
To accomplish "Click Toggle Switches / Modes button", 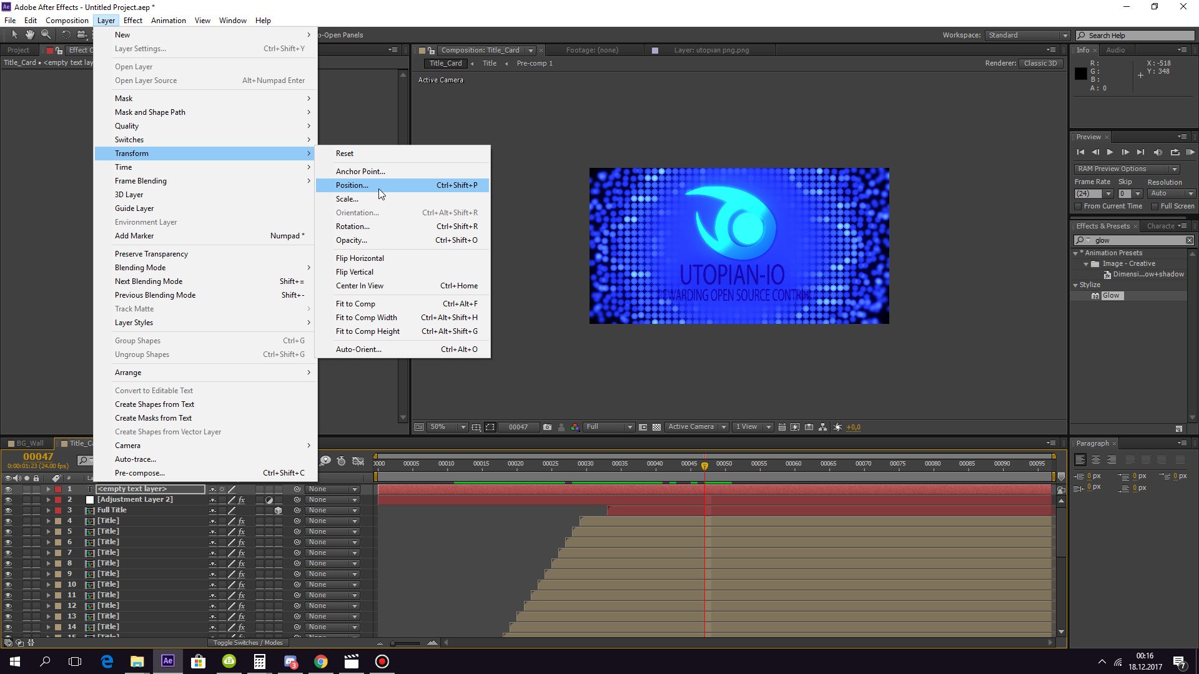I will [248, 643].
